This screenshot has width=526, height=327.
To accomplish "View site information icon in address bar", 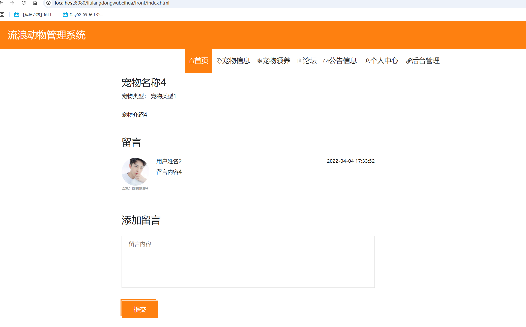I will [x=48, y=3].
